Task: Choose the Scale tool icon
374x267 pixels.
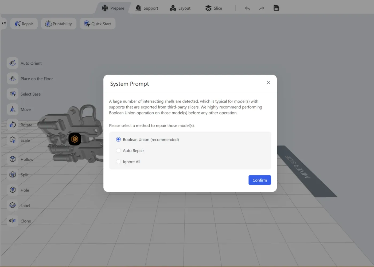Action: click(x=13, y=140)
